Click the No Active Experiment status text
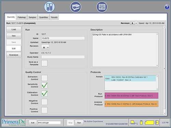This screenshot has width=171, height=128. point(93,122)
